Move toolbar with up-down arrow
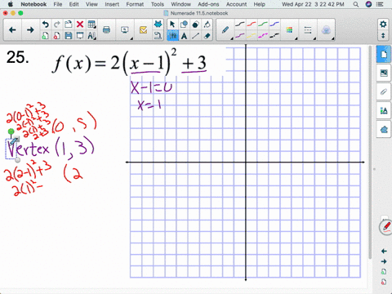This screenshot has height=294, width=392. (383, 36)
